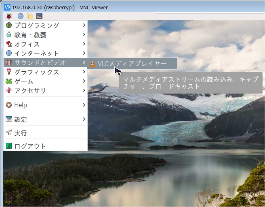Choose 実行 to run a command
The width and height of the screenshot is (265, 207).
point(46,132)
